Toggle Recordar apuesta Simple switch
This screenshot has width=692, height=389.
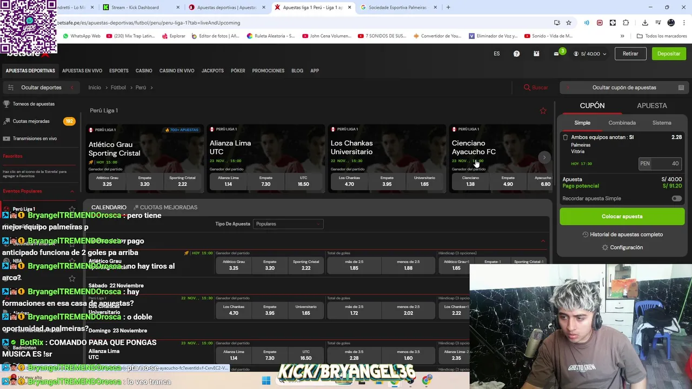(x=676, y=198)
